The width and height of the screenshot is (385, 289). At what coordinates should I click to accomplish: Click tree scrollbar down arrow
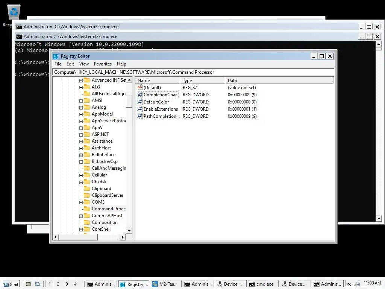tap(129, 231)
